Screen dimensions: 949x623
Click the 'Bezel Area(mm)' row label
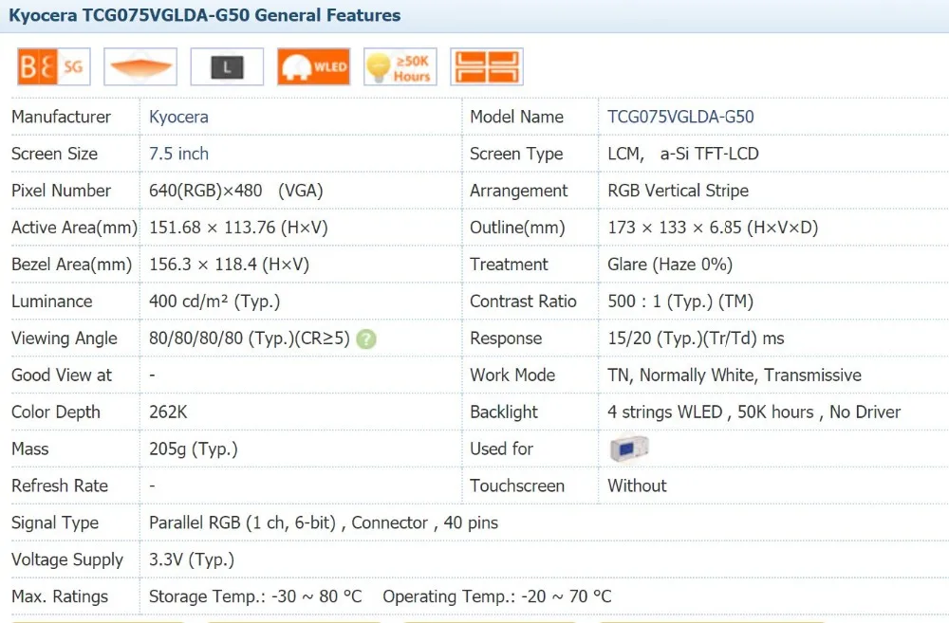[72, 265]
